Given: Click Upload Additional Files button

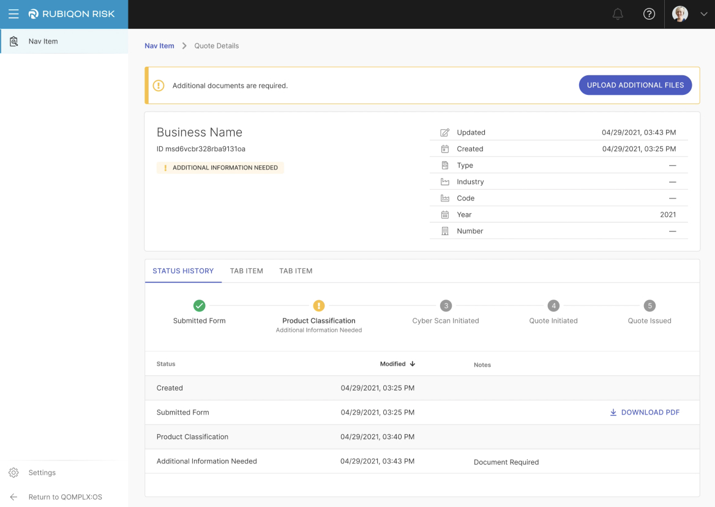Looking at the screenshot, I should pyautogui.click(x=635, y=85).
